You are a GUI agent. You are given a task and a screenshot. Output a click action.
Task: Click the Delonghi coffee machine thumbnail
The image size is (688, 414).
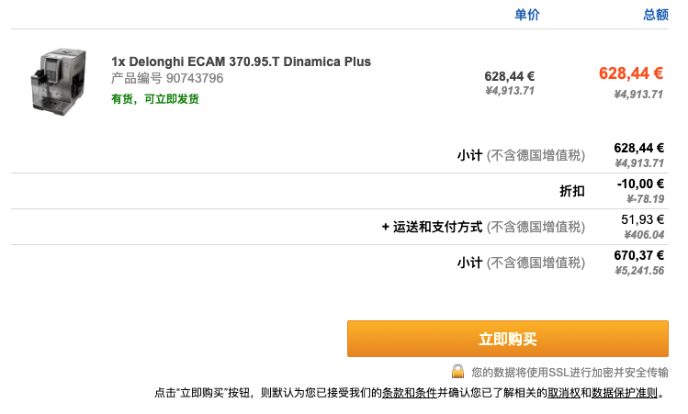click(x=58, y=82)
